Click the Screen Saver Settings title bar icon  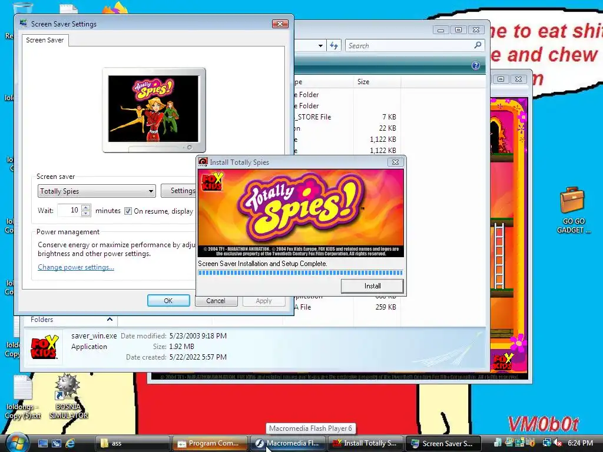24,24
